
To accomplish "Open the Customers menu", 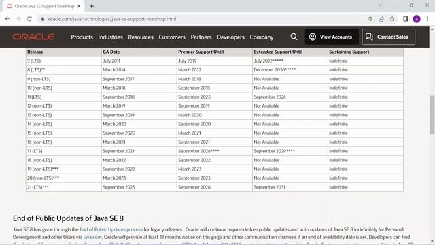I will point(172,37).
